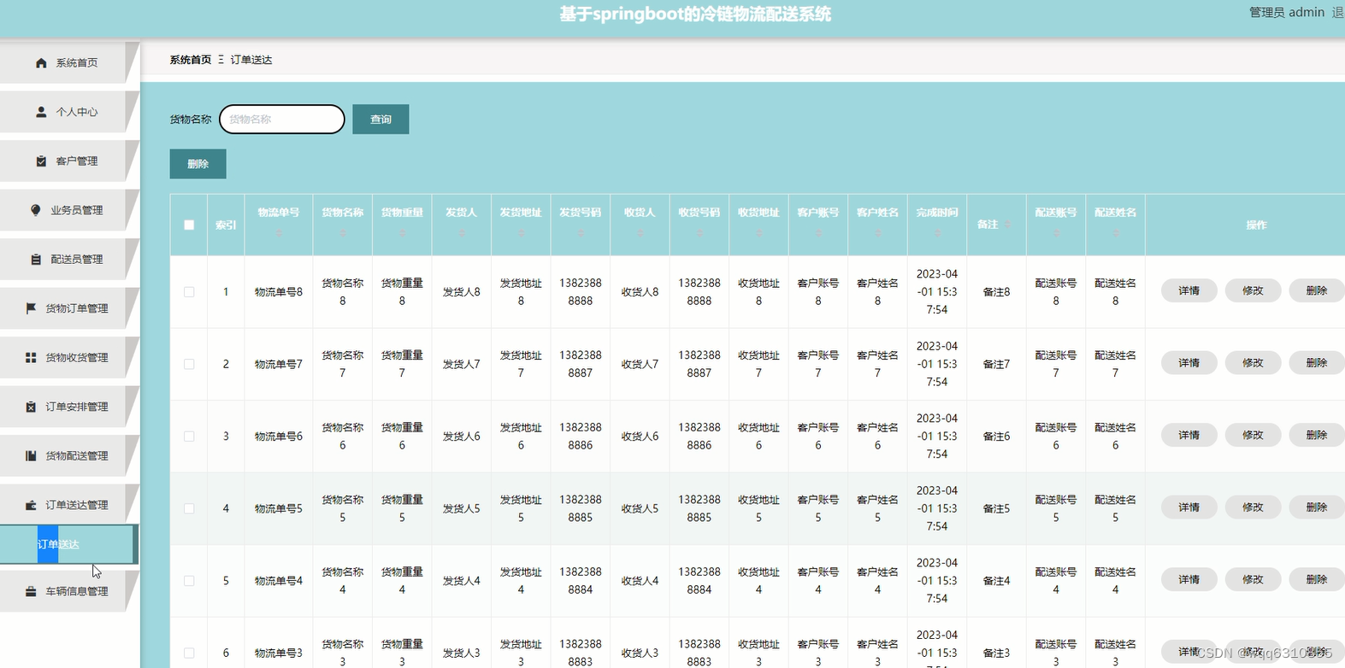Screen dimensions: 1345x668
Task: Select the cell reading 物流单号8
Action: 279,292
